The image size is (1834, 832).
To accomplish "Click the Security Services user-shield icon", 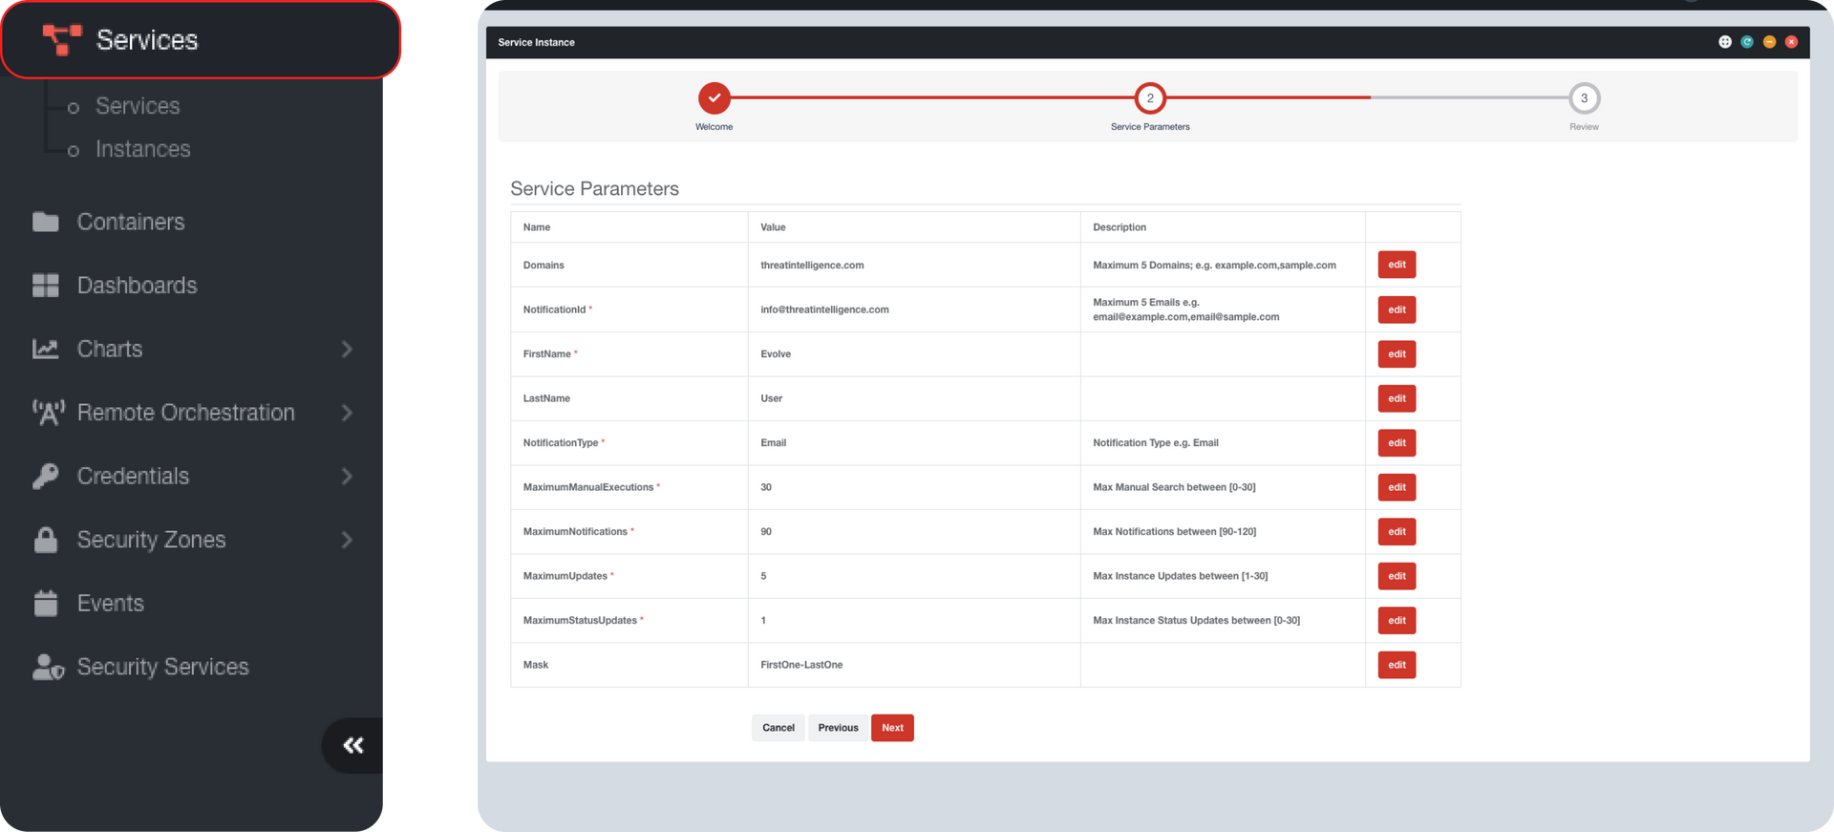I will (48, 667).
